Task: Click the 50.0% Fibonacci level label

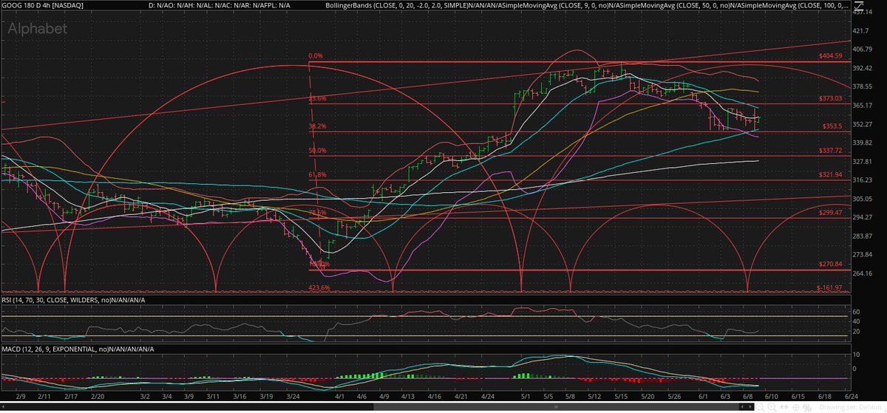Action: [x=318, y=151]
